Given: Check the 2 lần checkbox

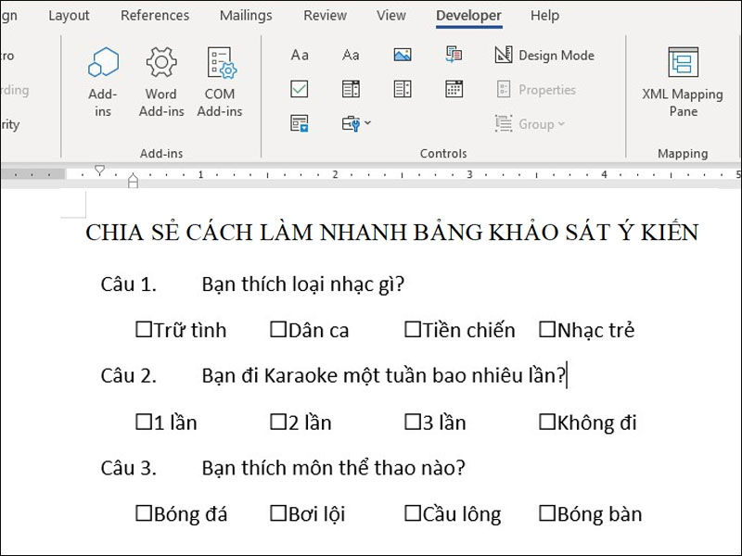Looking at the screenshot, I should click(x=277, y=422).
